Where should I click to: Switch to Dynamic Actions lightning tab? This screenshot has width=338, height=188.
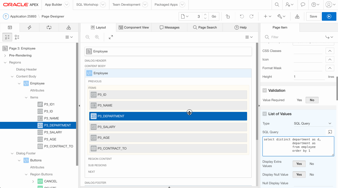[29, 27]
